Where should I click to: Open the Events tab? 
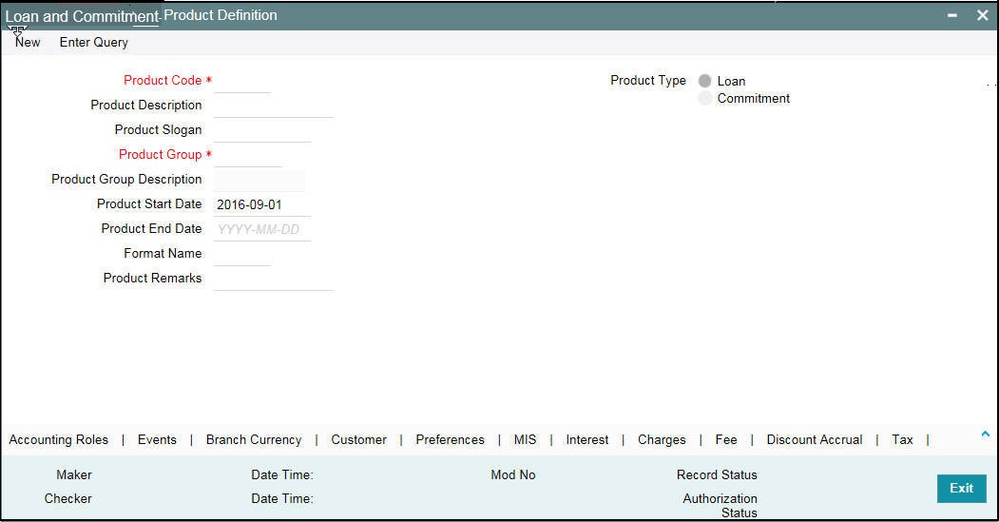click(x=157, y=440)
